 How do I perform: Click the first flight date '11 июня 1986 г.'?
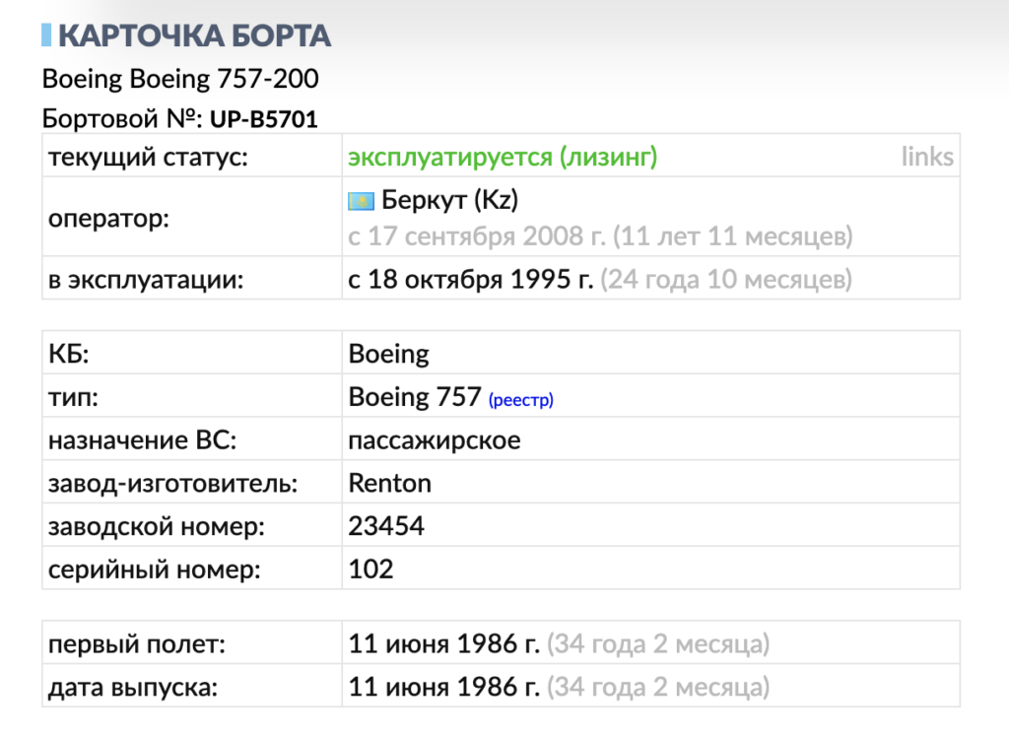click(x=444, y=643)
